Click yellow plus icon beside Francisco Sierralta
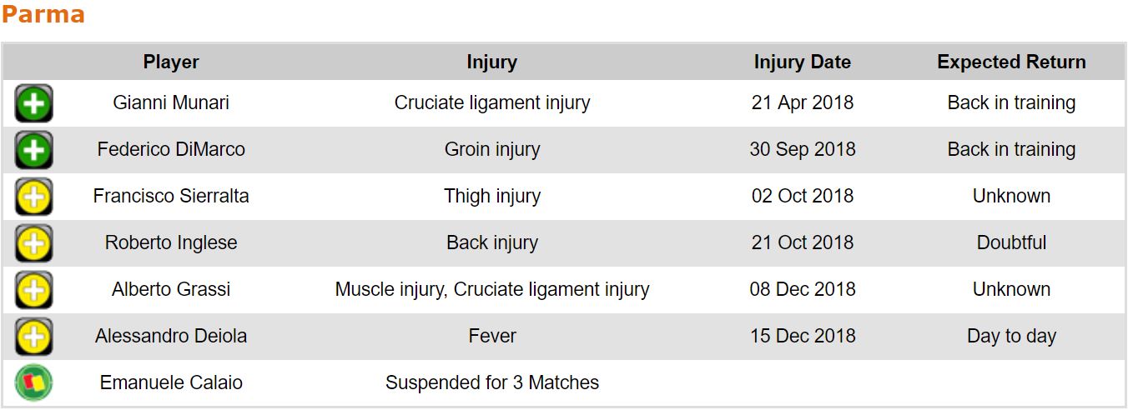 tap(33, 197)
